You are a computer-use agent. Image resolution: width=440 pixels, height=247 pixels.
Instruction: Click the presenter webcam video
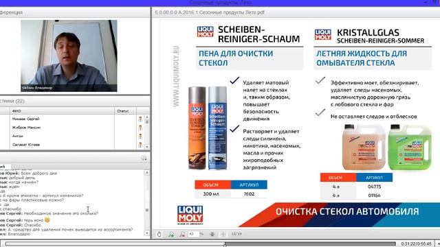tap(69, 56)
